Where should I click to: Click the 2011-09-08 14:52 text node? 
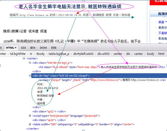click(x=48, y=88)
